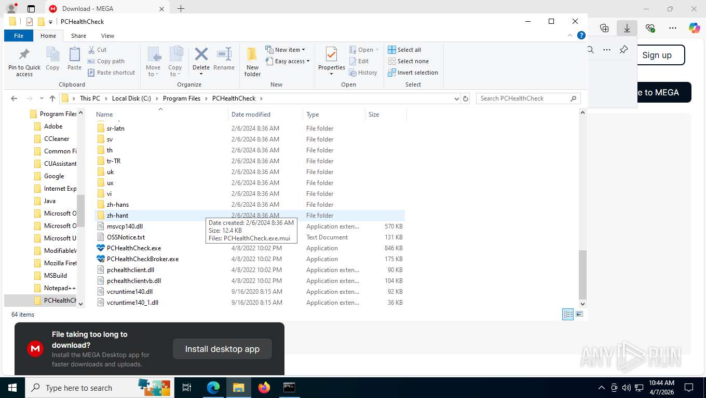Click Invert selection in ribbon
The height and width of the screenshot is (398, 706).
click(413, 73)
